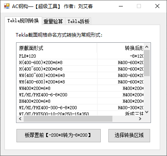
Task: Select the H(400-600)*200*6*8 row
Action: point(80,62)
